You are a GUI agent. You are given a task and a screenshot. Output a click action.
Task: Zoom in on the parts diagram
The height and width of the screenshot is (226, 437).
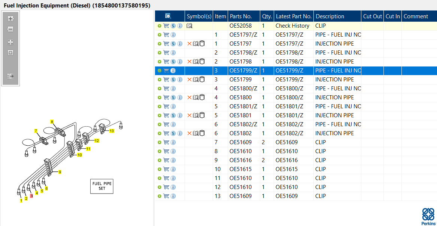pos(10,19)
